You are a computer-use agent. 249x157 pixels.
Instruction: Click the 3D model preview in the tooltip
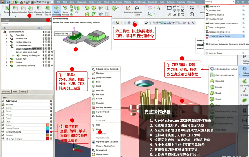[86, 37]
